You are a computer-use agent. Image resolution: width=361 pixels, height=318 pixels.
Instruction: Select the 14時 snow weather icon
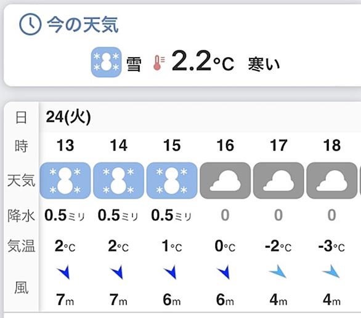[118, 180]
